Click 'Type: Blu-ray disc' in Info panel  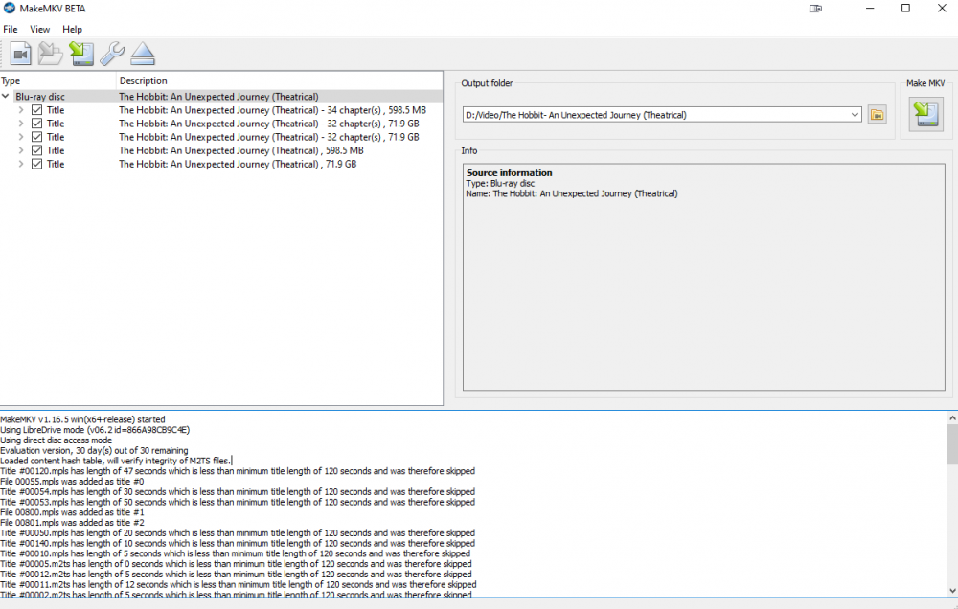click(500, 183)
